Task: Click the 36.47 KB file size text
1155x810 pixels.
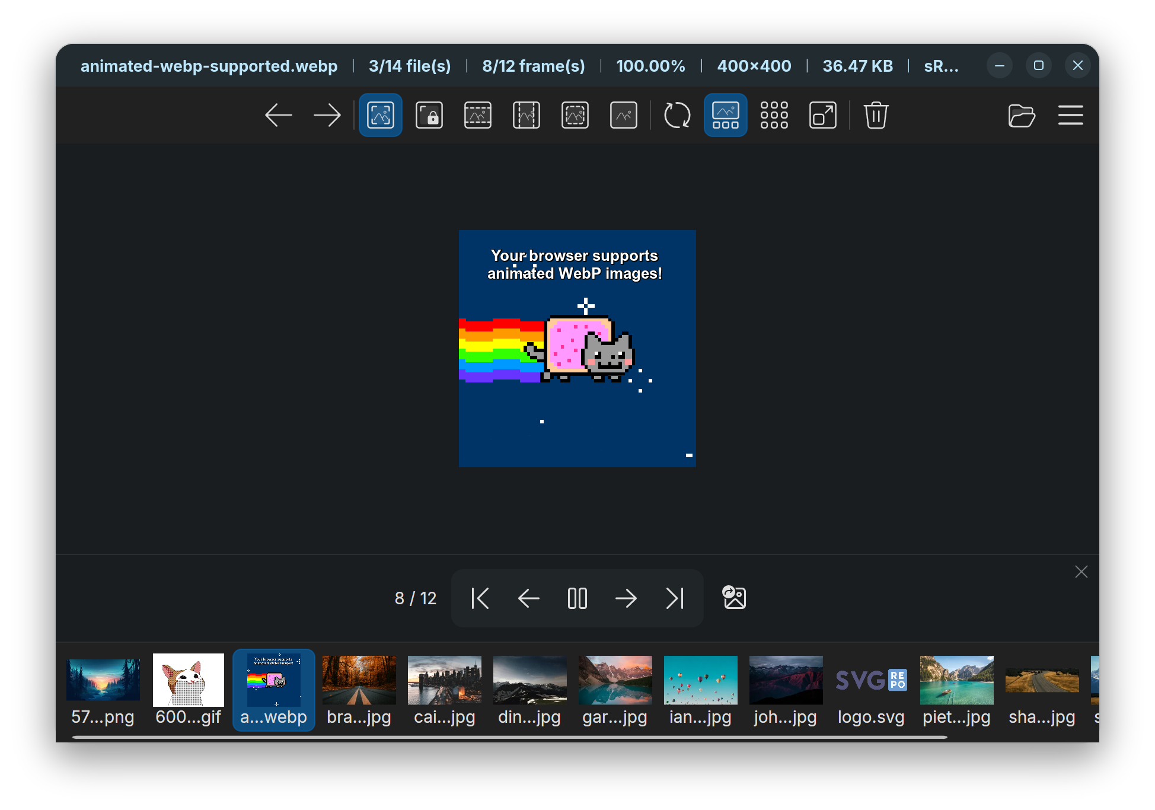Action: (858, 66)
